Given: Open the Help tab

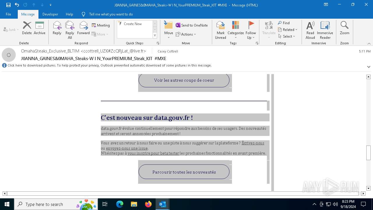Looking at the screenshot, I should [69, 14].
